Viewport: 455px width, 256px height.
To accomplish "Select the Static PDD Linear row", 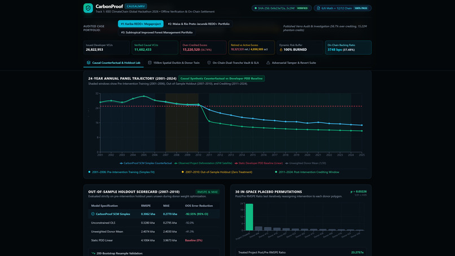I will (x=154, y=240).
